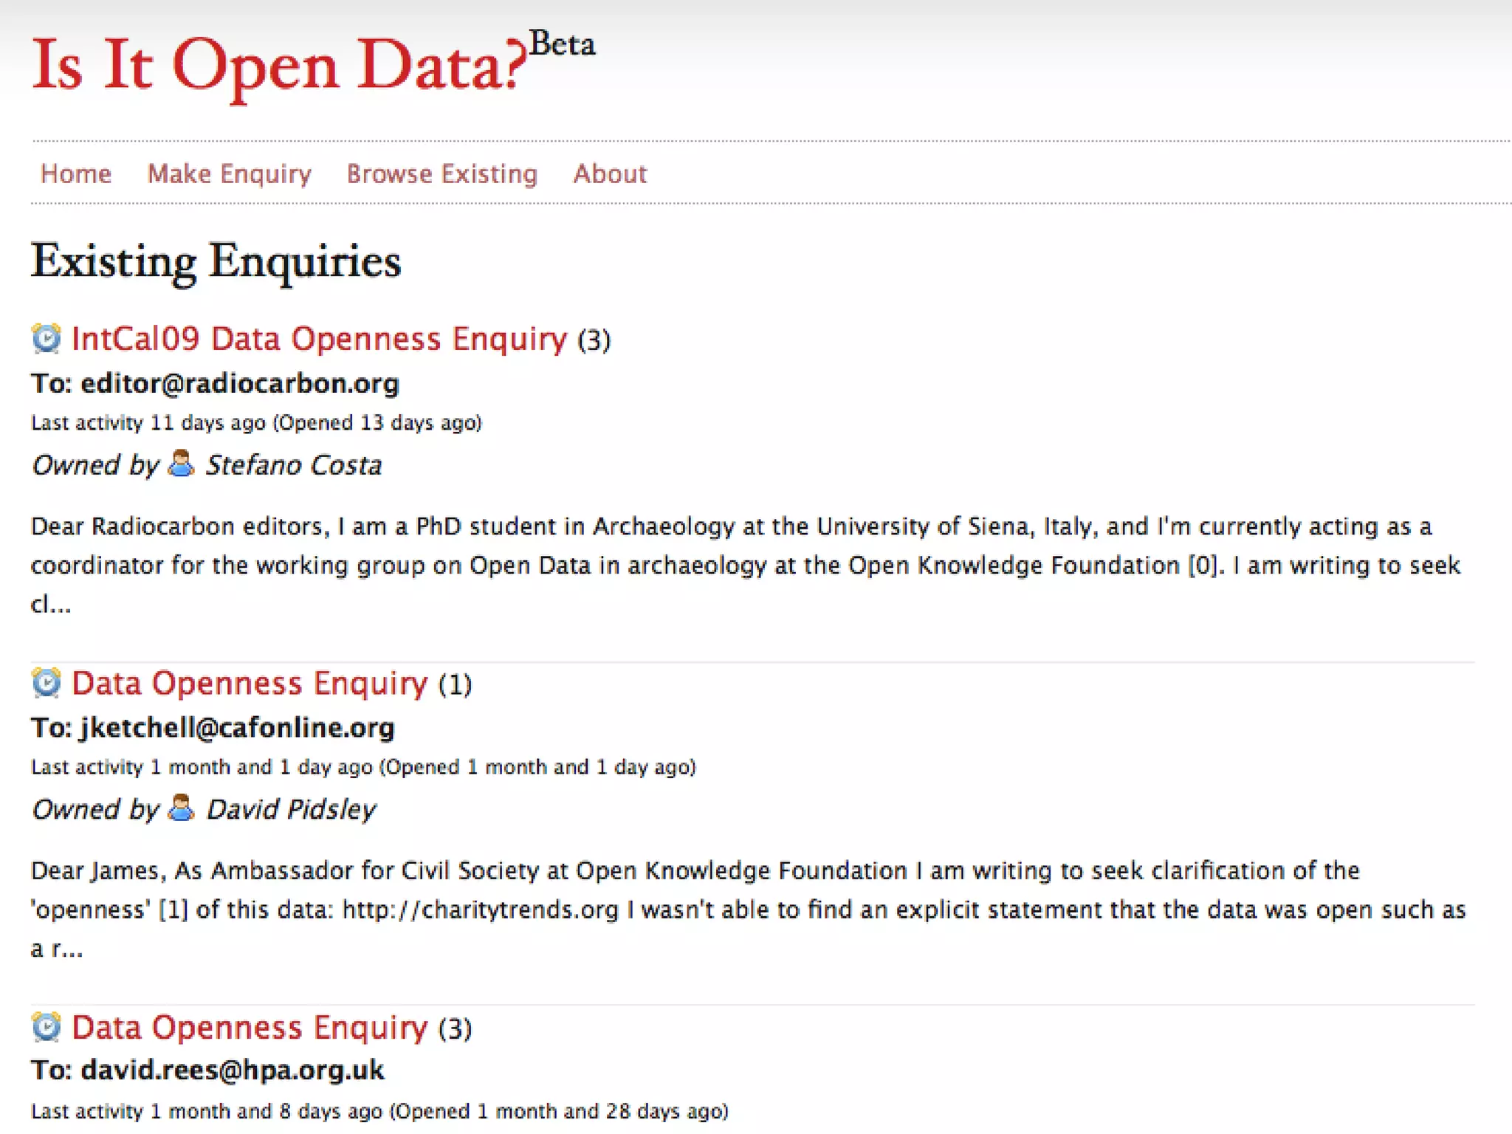The width and height of the screenshot is (1512, 1134).
Task: Click the Is It Open Data? site title
Action: click(279, 66)
